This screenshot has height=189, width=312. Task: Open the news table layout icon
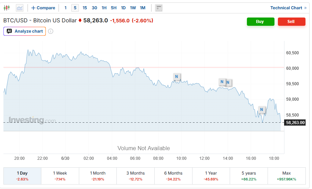(159, 8)
